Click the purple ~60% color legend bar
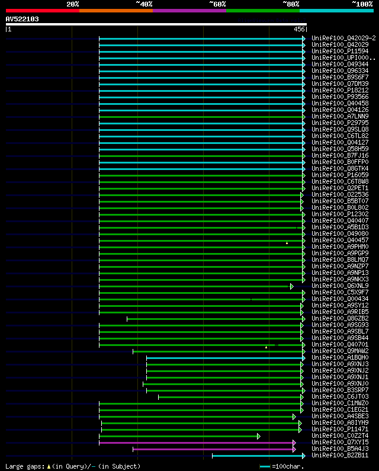This screenshot has height=471, width=379. point(189,11)
